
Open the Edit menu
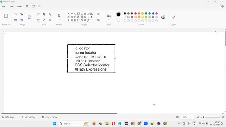pos(11,6)
